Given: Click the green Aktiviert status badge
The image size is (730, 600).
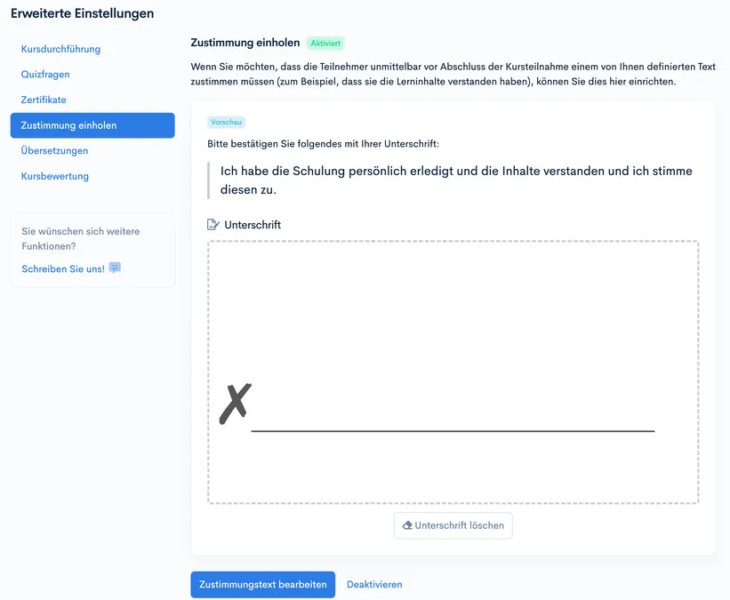Looking at the screenshot, I should pos(325,44).
